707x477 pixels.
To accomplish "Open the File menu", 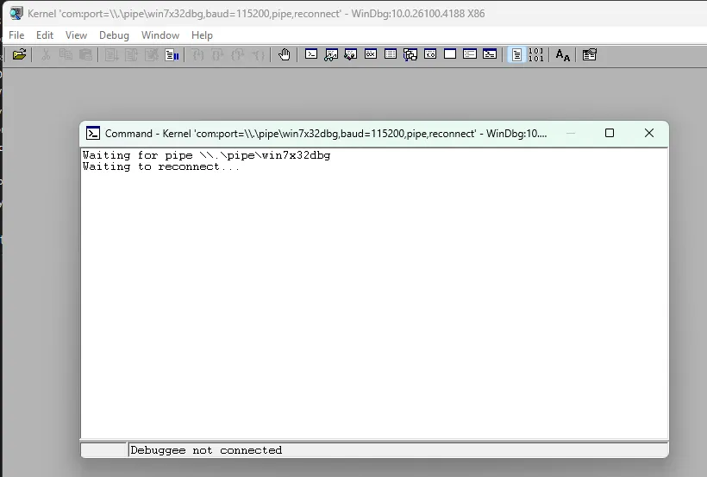I will point(16,35).
